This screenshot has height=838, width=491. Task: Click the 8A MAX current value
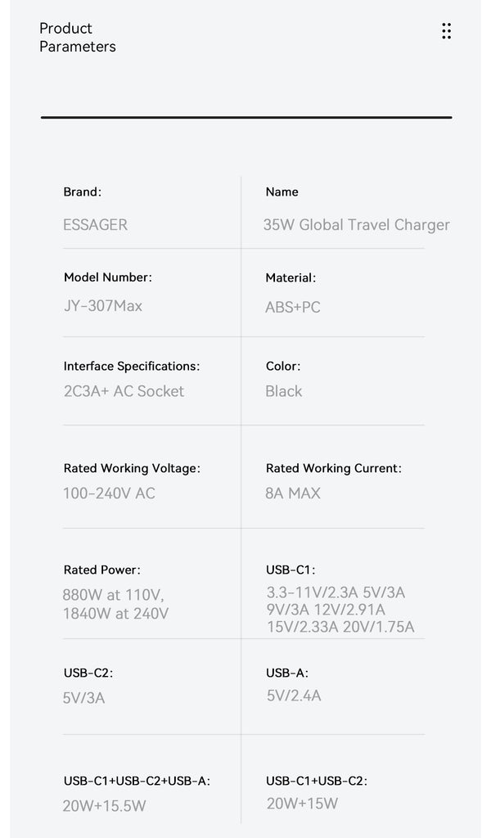292,493
